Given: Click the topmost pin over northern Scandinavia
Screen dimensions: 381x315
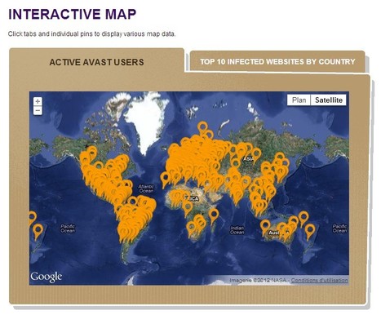Looking at the screenshot, I should point(202,127).
